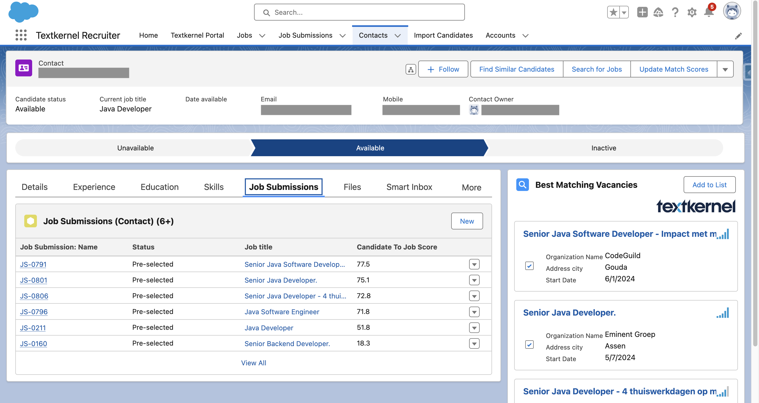Open the Global Actions plus icon

click(x=642, y=12)
